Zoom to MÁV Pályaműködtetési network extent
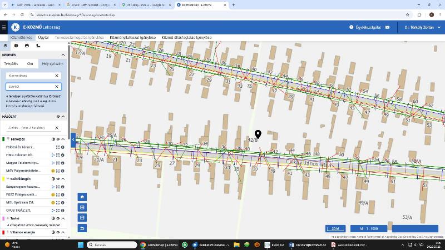445x250 pixels. [x=58, y=171]
